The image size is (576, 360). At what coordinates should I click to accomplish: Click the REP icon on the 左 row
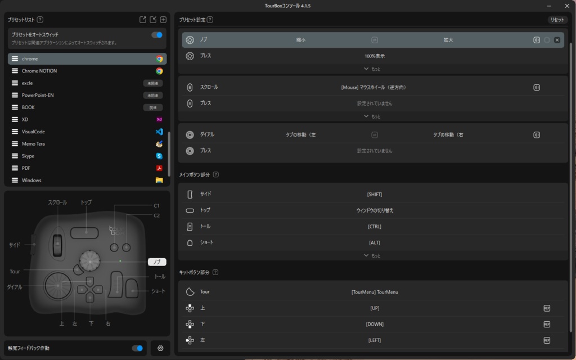pyautogui.click(x=547, y=340)
